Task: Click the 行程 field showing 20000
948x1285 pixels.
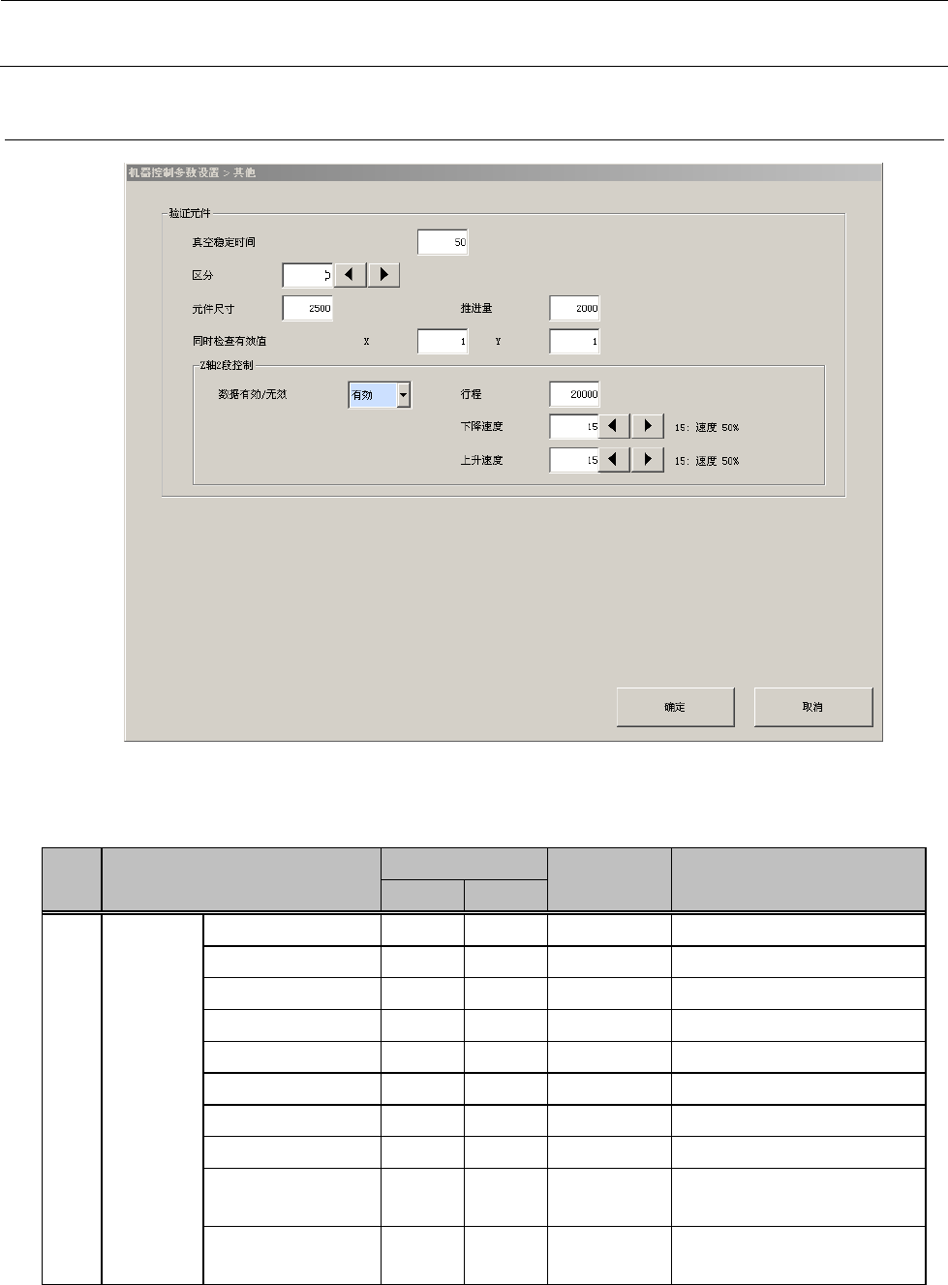Action: tap(574, 394)
